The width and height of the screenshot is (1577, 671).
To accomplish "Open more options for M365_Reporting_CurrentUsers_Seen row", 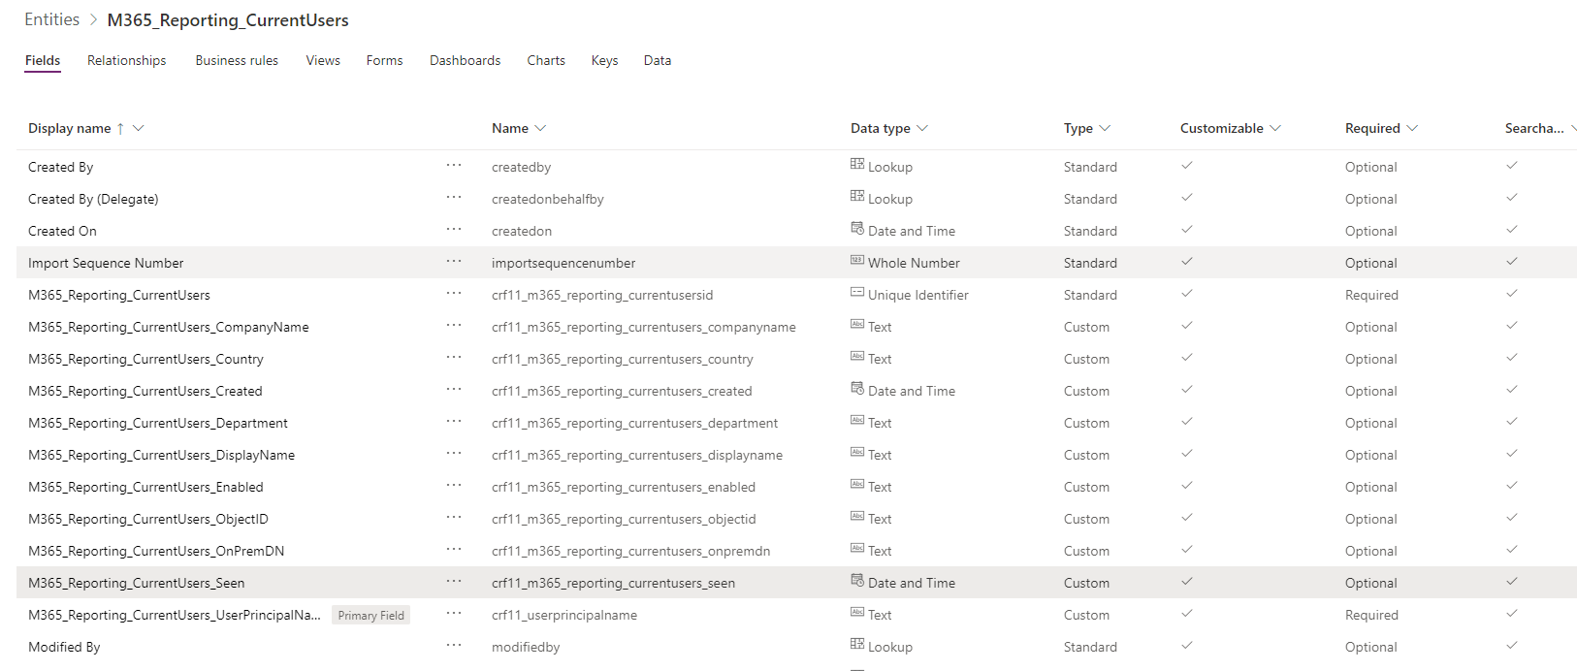I will point(454,582).
